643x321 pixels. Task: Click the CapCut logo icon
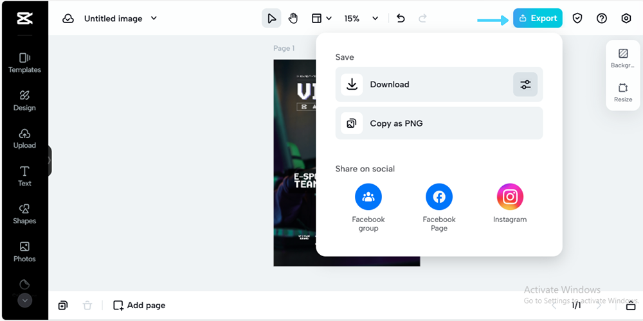(x=24, y=19)
